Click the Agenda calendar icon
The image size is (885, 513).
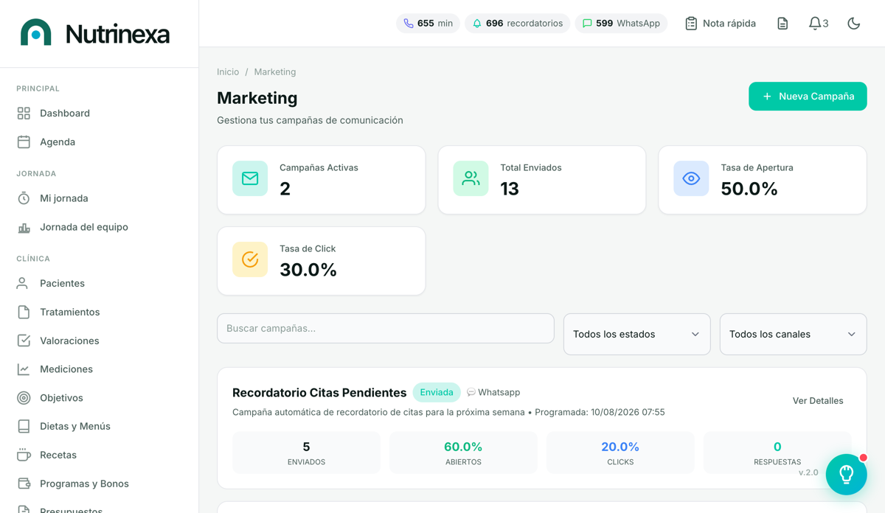click(24, 142)
